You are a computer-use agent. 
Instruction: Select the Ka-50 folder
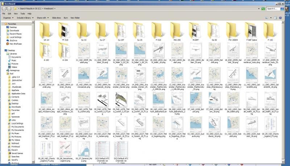(214, 31)
